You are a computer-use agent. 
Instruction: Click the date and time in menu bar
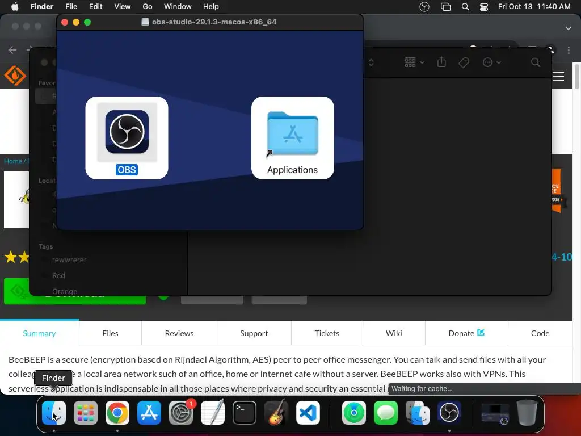click(534, 6)
